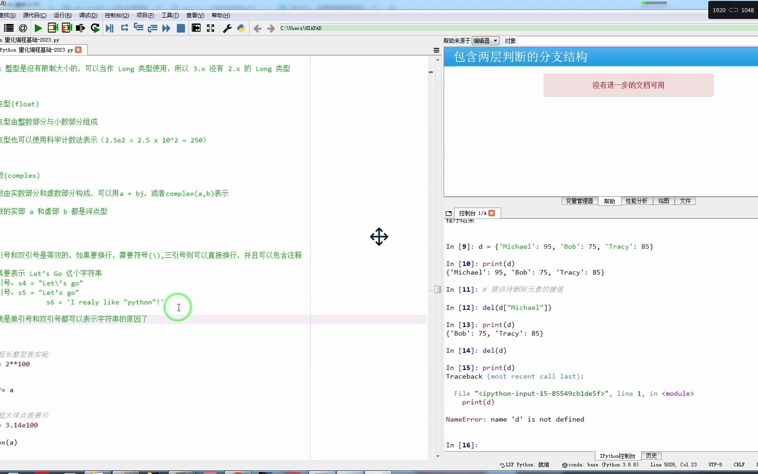Switch to 帮助 pane tab
This screenshot has width=758, height=474.
coord(609,201)
